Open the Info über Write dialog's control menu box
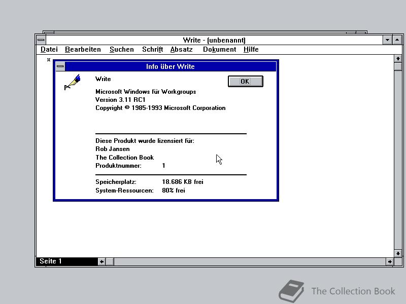Image resolution: width=406 pixels, height=304 pixels. click(60, 66)
